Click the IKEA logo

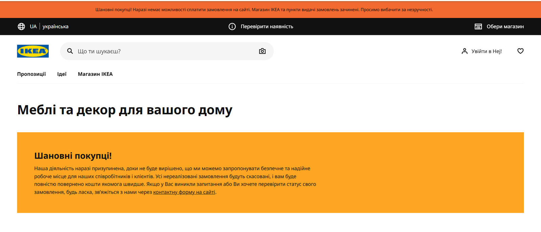(33, 51)
